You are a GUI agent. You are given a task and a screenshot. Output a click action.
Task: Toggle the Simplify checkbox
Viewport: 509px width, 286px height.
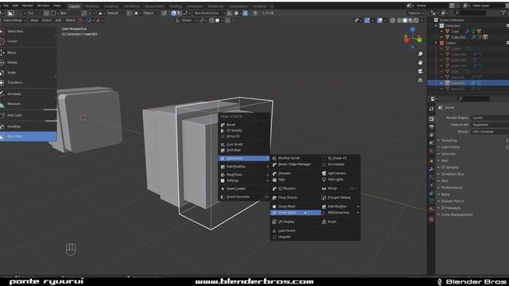(443, 168)
